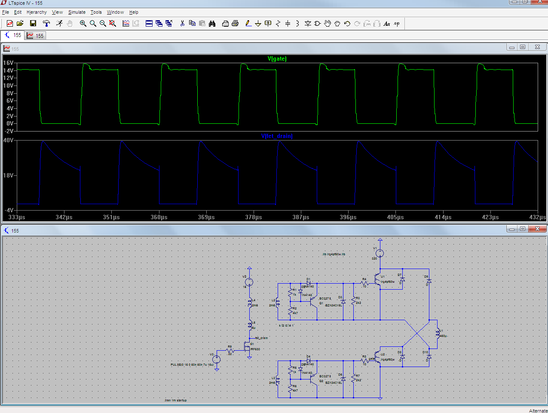The height and width of the screenshot is (413, 548).
Task: Click the V(gate) trace label
Action: click(277, 59)
